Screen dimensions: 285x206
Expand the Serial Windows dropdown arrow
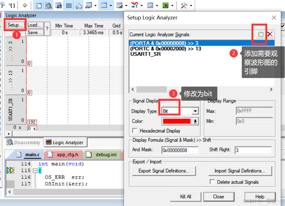126,6
